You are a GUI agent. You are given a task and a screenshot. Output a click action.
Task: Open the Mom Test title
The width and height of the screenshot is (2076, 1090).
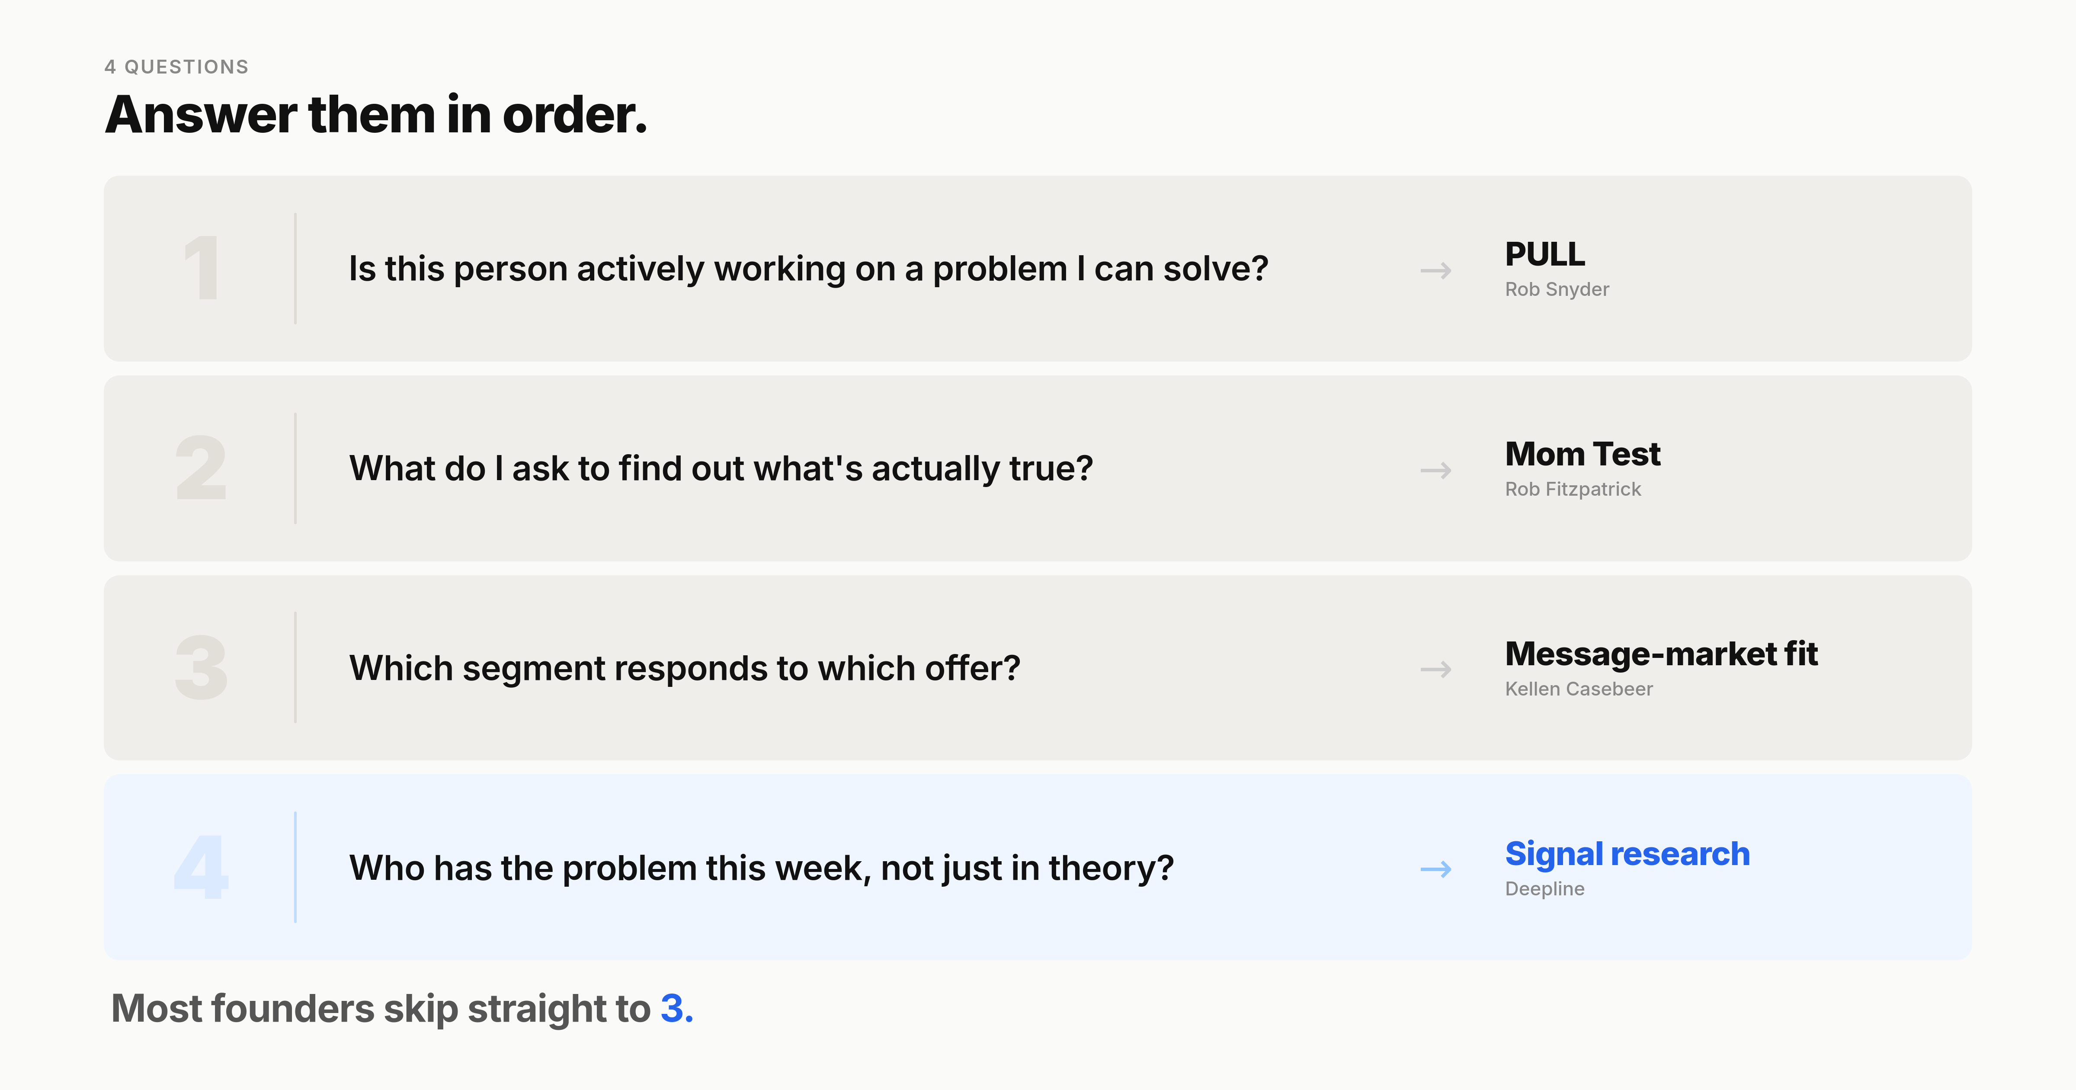(x=1583, y=455)
